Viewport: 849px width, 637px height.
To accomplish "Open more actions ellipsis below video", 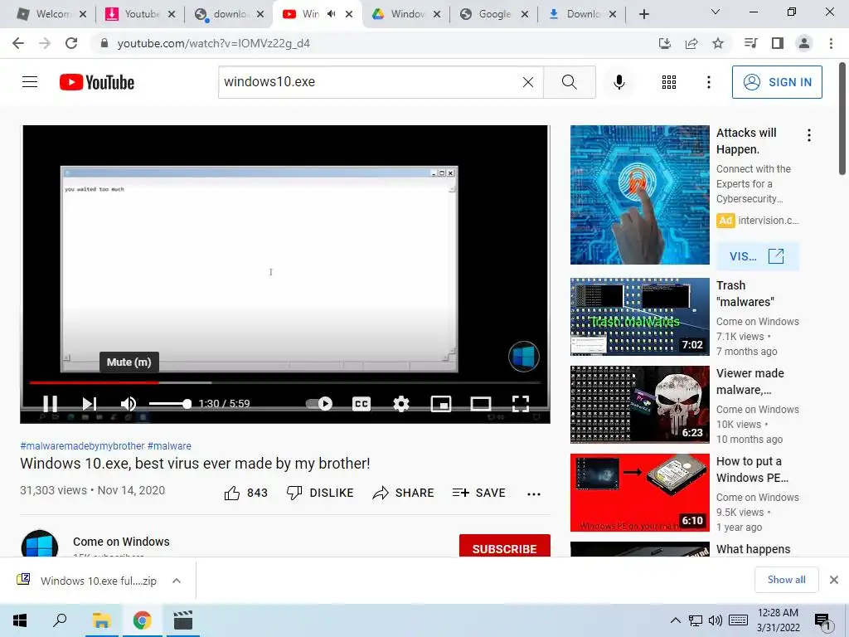I will (x=534, y=494).
